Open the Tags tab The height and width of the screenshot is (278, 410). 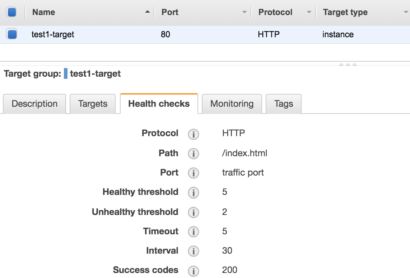283,104
